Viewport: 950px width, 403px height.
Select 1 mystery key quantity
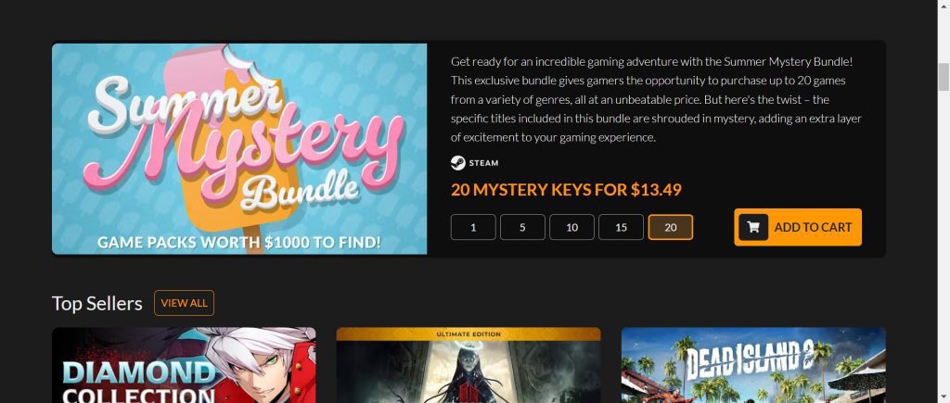473,228
